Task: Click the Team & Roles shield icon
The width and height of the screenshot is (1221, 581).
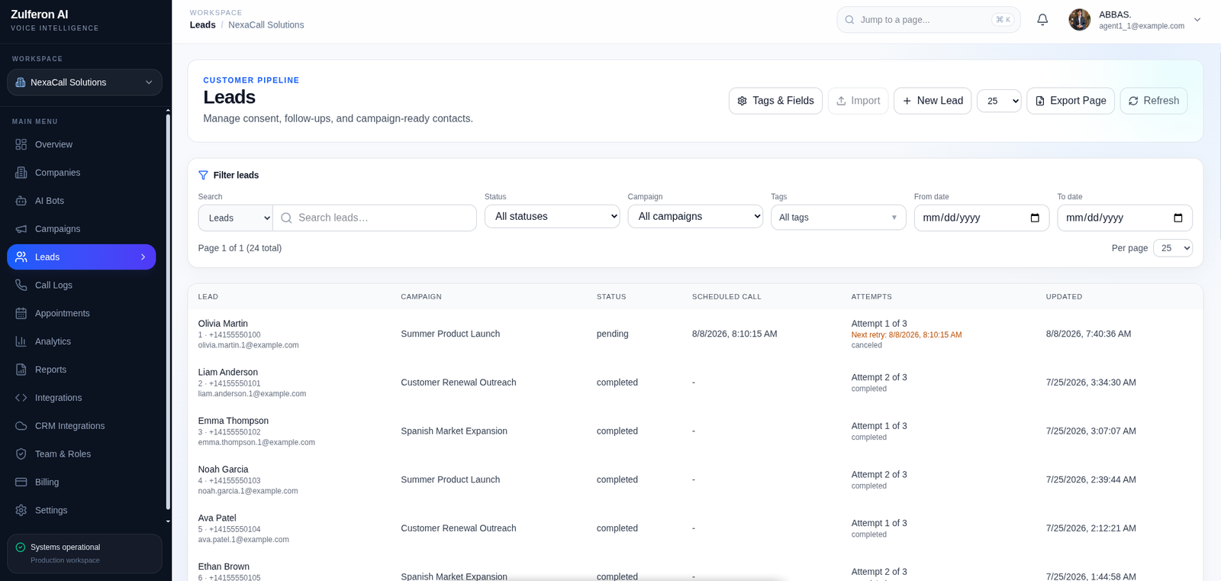Action: pos(21,454)
